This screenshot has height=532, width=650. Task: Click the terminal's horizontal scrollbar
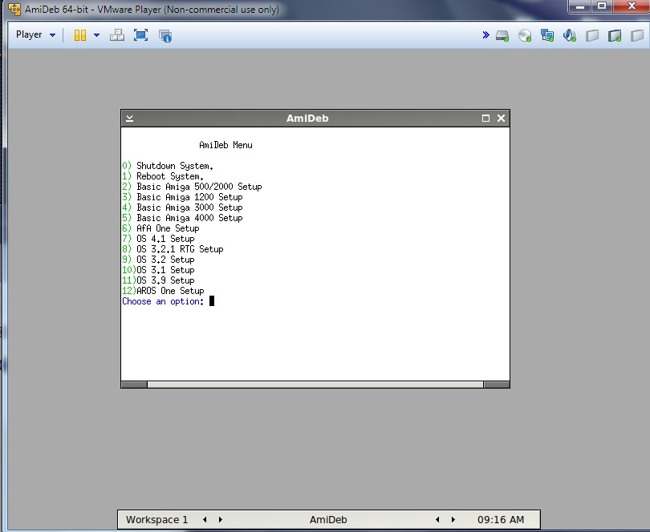point(315,385)
